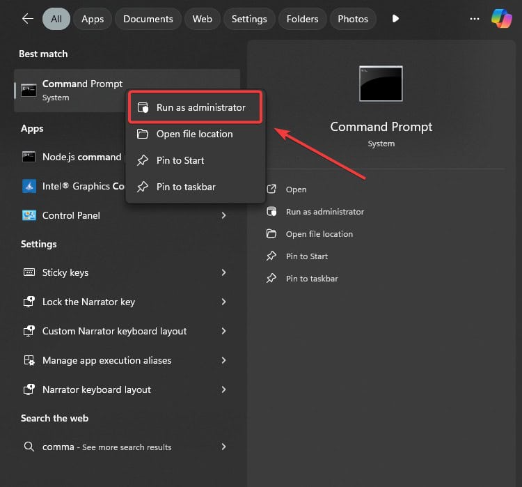Click Open in the details pane

click(x=296, y=190)
